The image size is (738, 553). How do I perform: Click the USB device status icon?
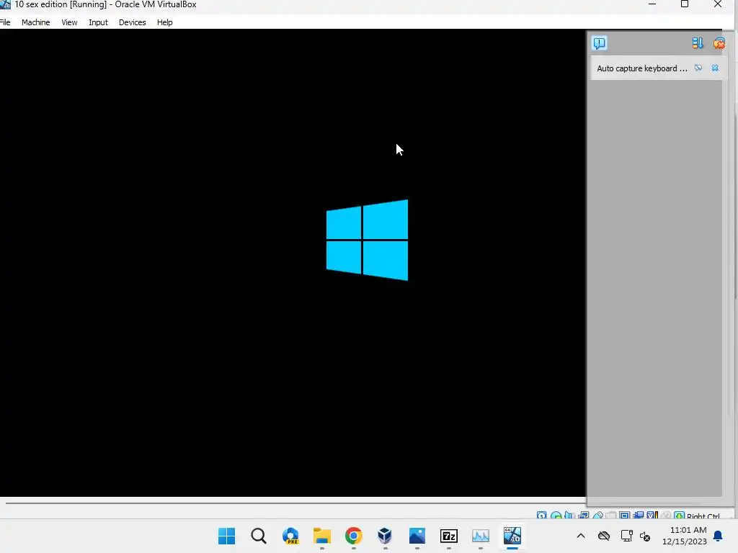pyautogui.click(x=597, y=516)
